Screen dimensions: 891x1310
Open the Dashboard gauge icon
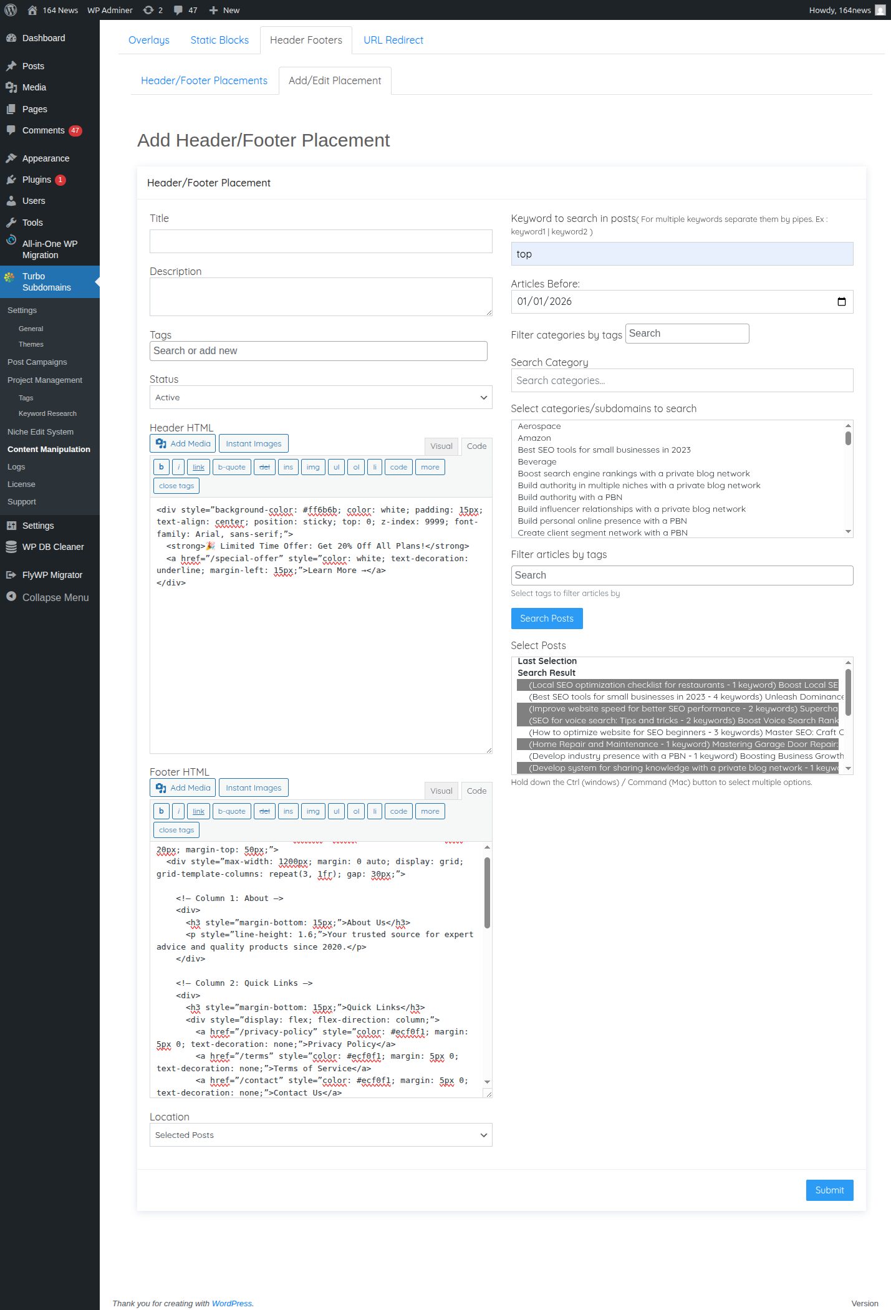click(11, 38)
